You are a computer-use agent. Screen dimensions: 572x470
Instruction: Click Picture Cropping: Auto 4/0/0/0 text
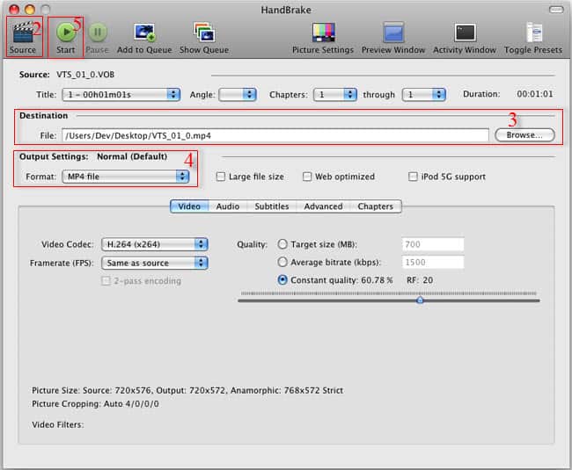(x=95, y=404)
